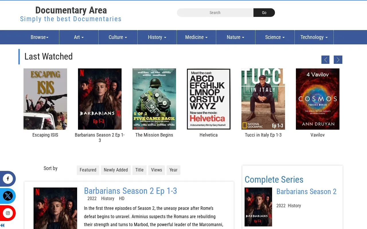Focus the Search input field
Image resolution: width=367 pixels, height=229 pixels.
click(215, 13)
